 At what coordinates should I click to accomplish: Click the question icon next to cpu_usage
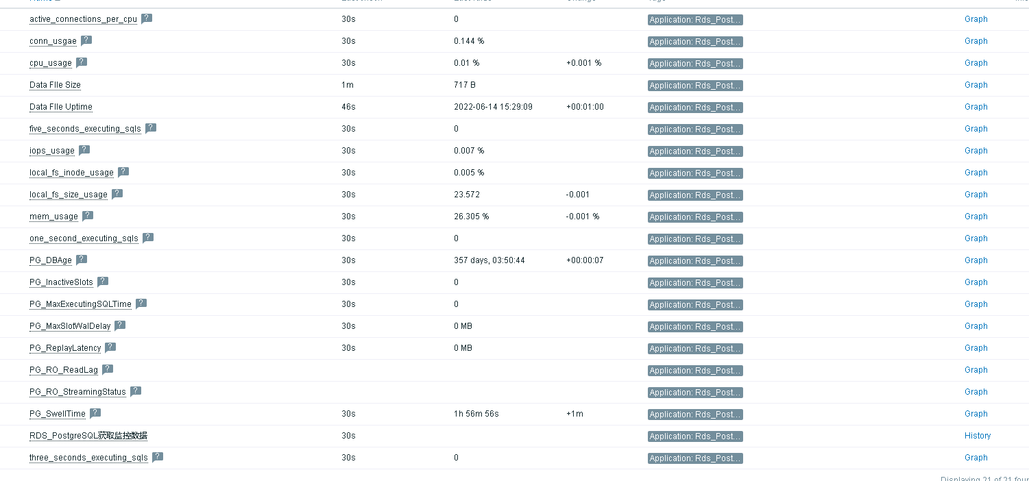[x=82, y=62]
